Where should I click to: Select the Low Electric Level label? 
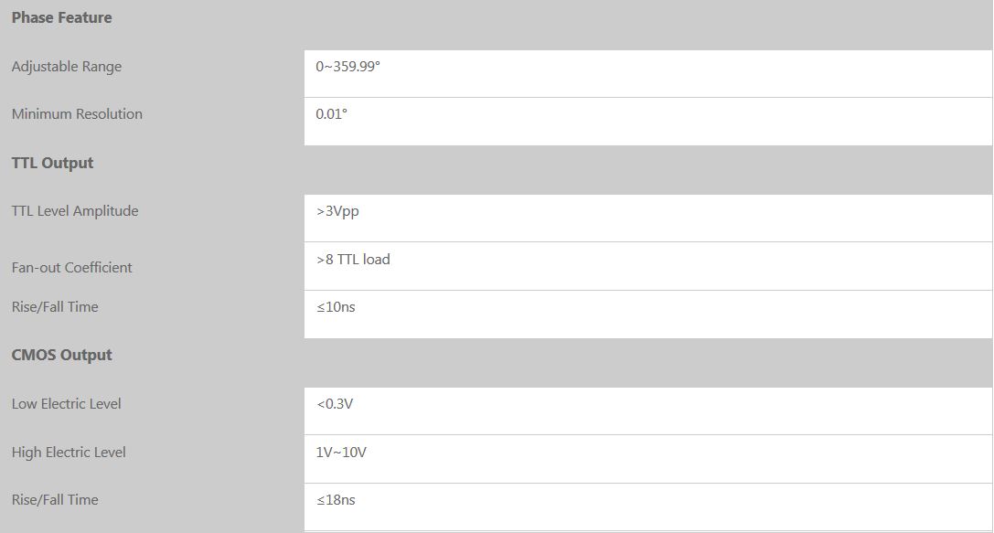[x=66, y=404]
